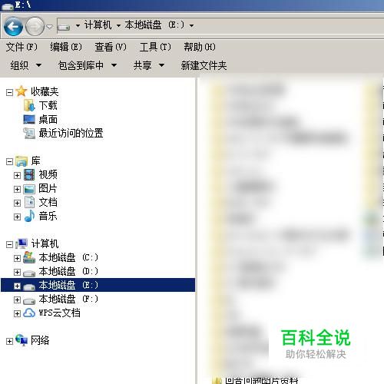Open dropdown arrow after 本地磁盘 (E:) in address bar
The image size is (384, 384).
click(x=191, y=25)
